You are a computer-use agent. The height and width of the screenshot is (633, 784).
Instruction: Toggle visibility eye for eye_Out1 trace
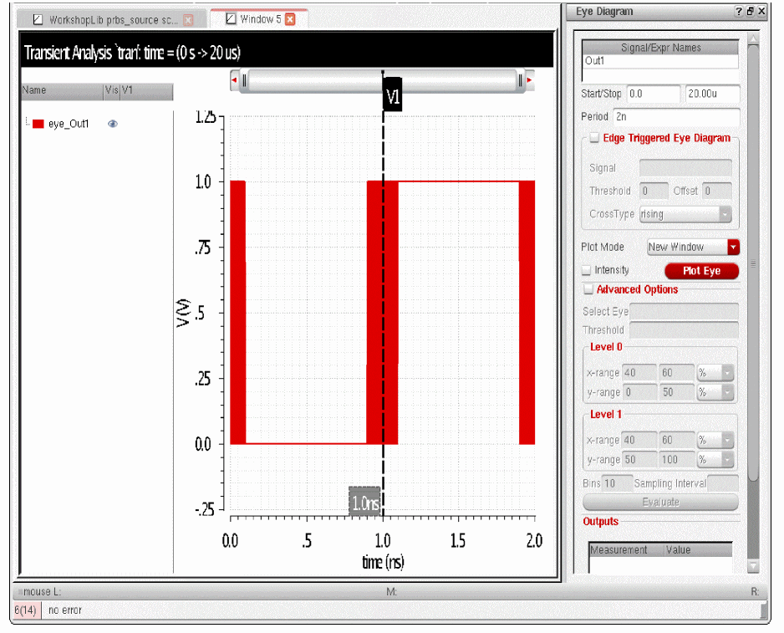tap(113, 124)
